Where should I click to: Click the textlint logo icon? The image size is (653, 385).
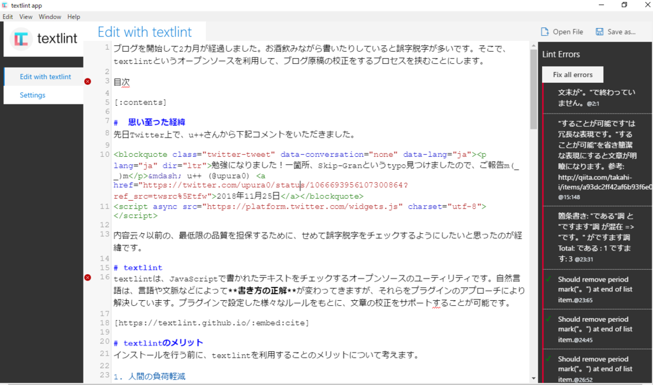click(21, 39)
